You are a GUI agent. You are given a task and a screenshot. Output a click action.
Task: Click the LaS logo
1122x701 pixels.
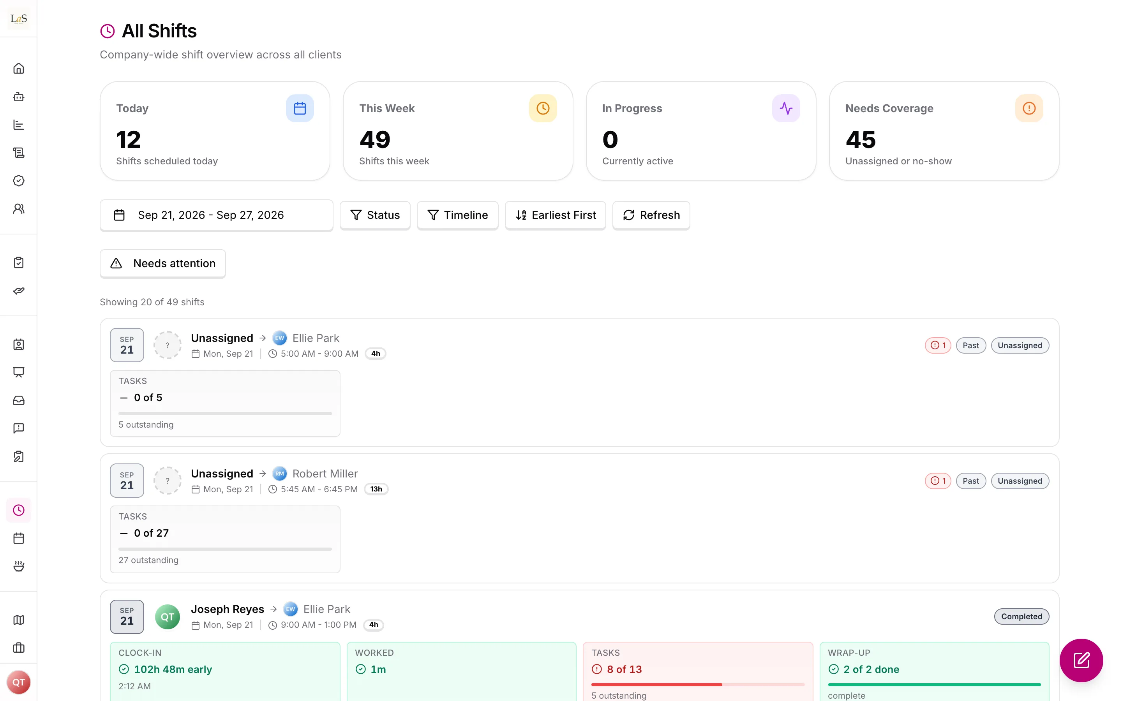click(19, 19)
